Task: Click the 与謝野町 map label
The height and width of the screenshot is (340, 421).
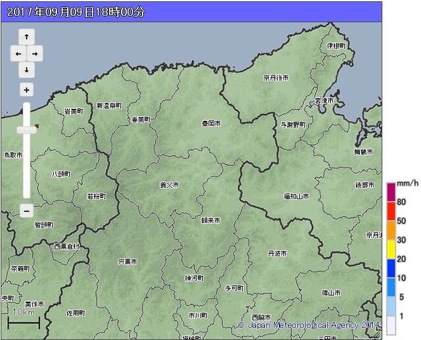Action: 293,124
